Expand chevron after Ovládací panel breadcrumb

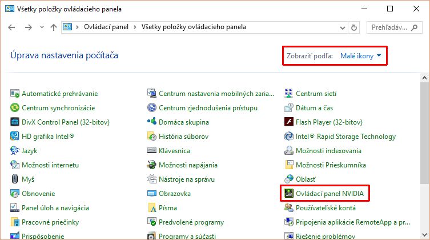tap(135, 27)
